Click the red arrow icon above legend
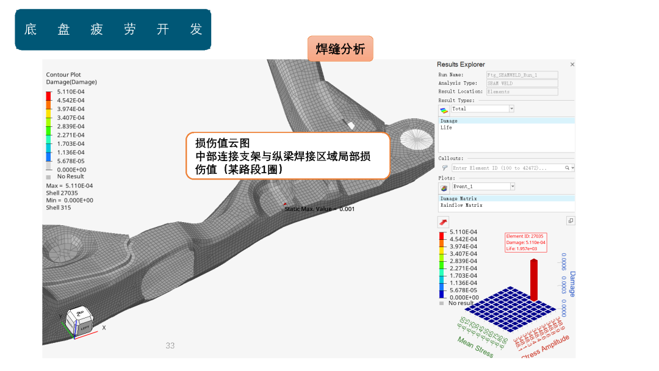The width and height of the screenshot is (659, 371). (x=444, y=222)
